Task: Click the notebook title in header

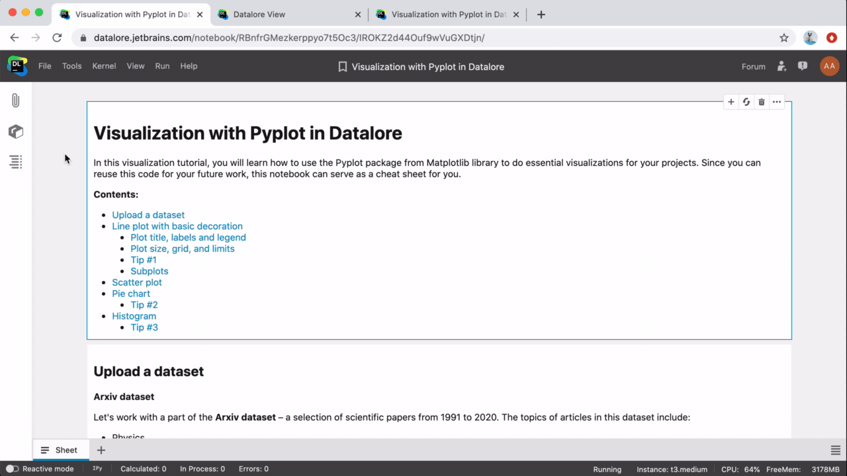Action: [427, 67]
